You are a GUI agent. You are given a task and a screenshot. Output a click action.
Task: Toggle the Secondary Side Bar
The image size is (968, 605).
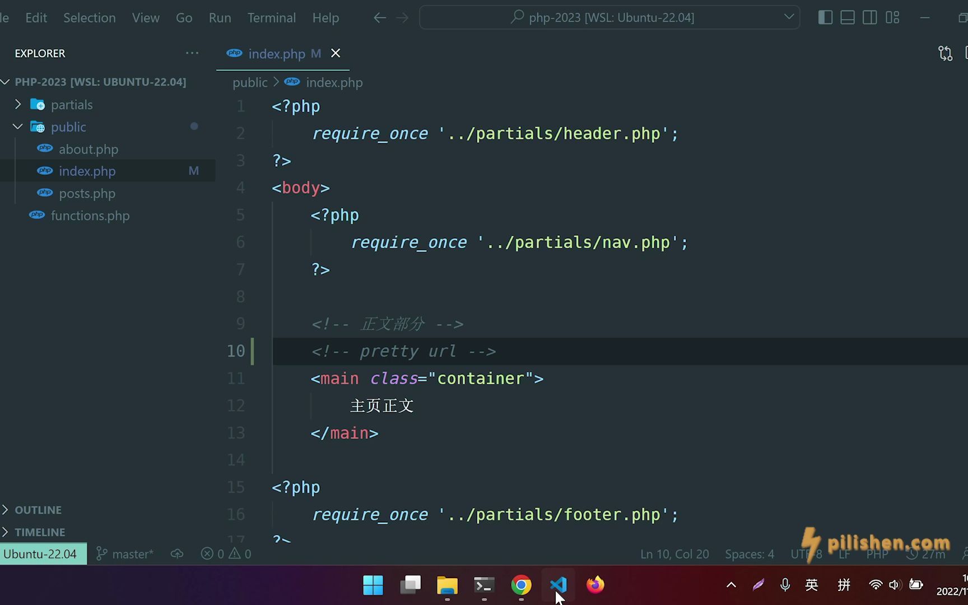point(869,17)
